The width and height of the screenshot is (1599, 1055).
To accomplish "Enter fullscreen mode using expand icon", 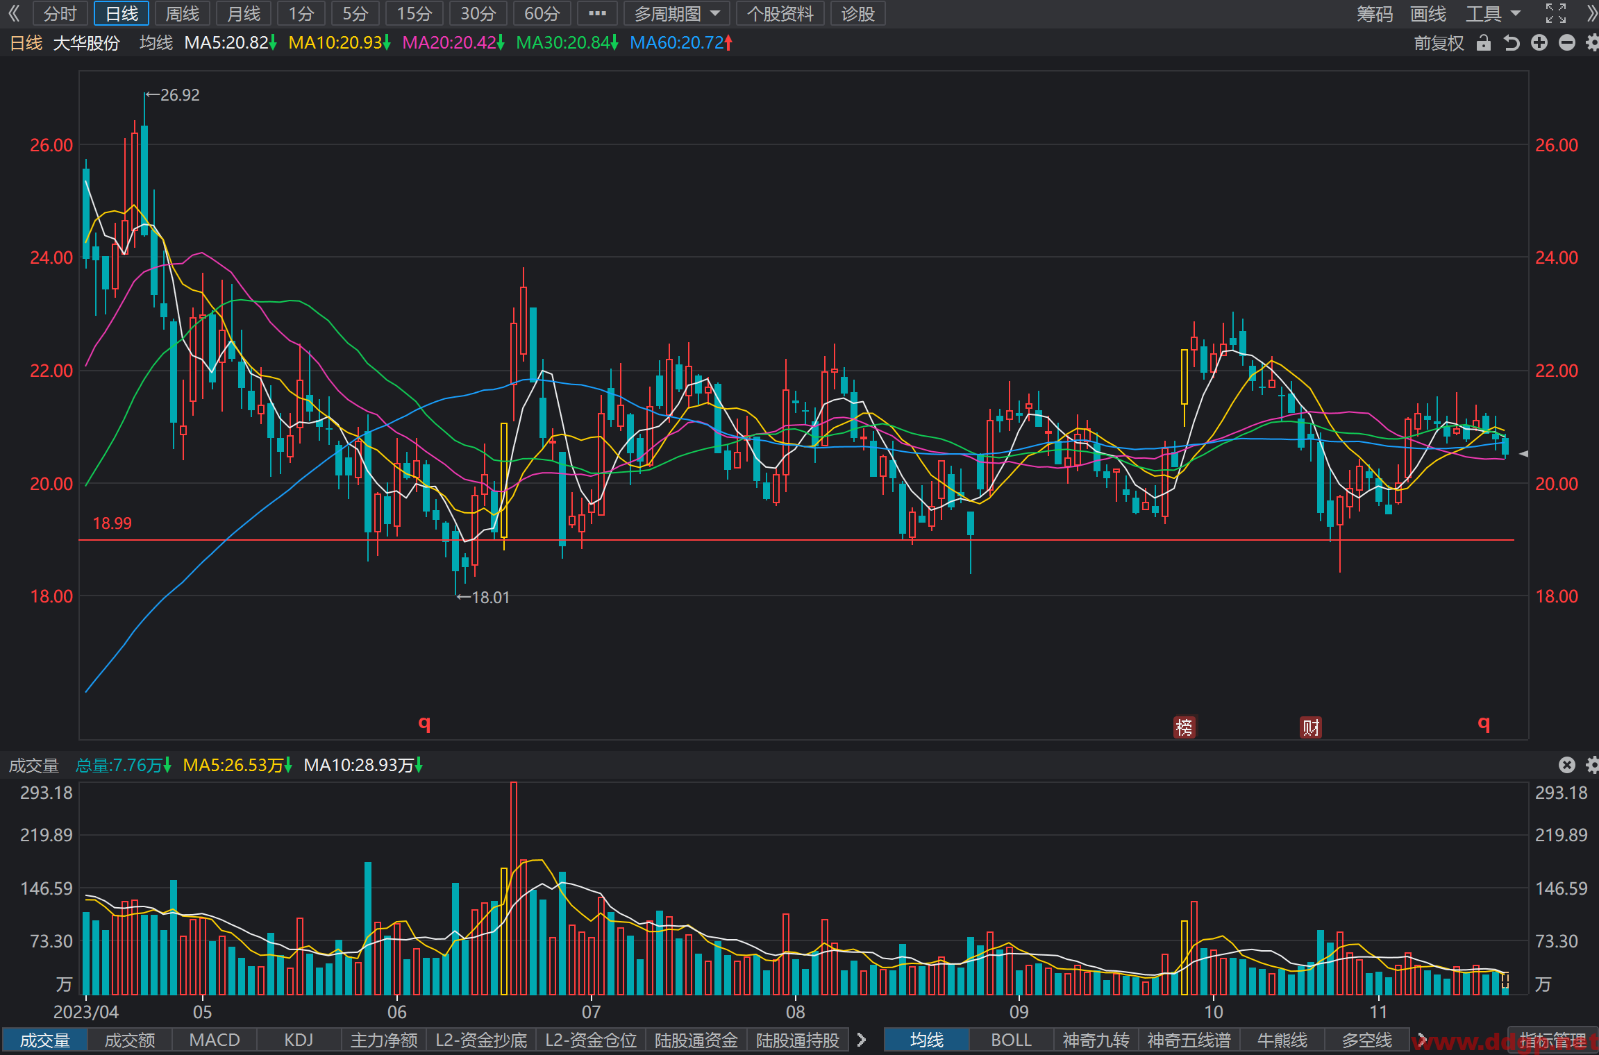I will tap(1555, 13).
